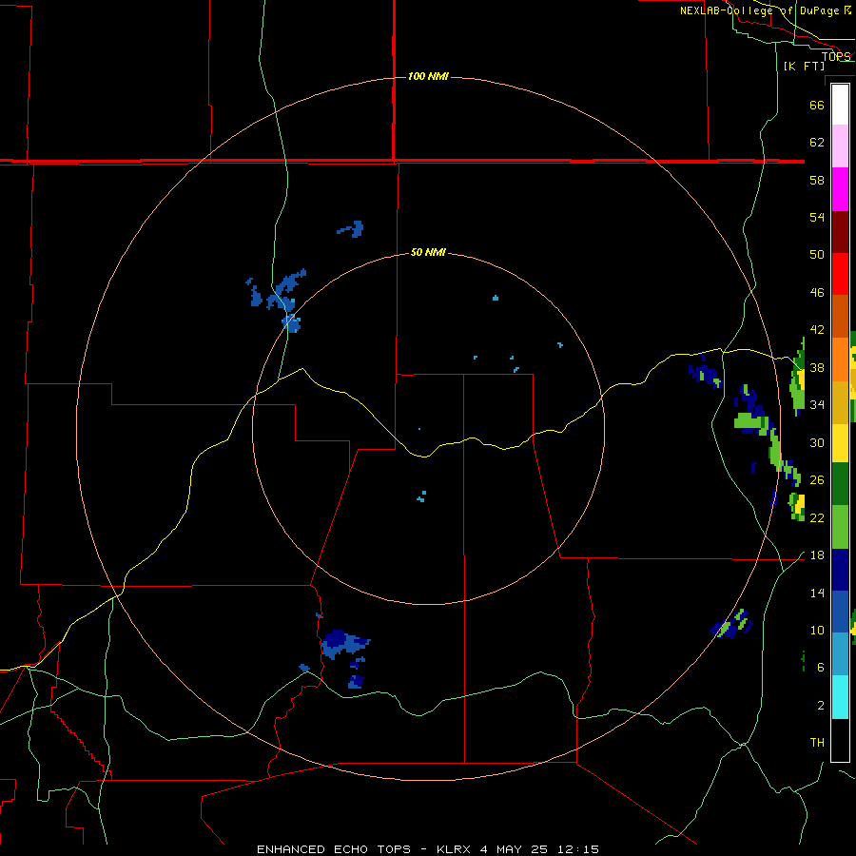Pick the gold legend swatch
Image resolution: width=856 pixels, height=856 pixels.
click(x=840, y=402)
